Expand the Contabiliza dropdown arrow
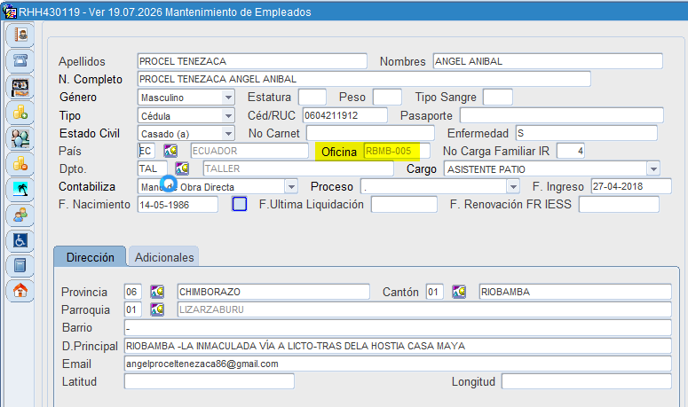Screen dimensions: 688x407 point(291,186)
